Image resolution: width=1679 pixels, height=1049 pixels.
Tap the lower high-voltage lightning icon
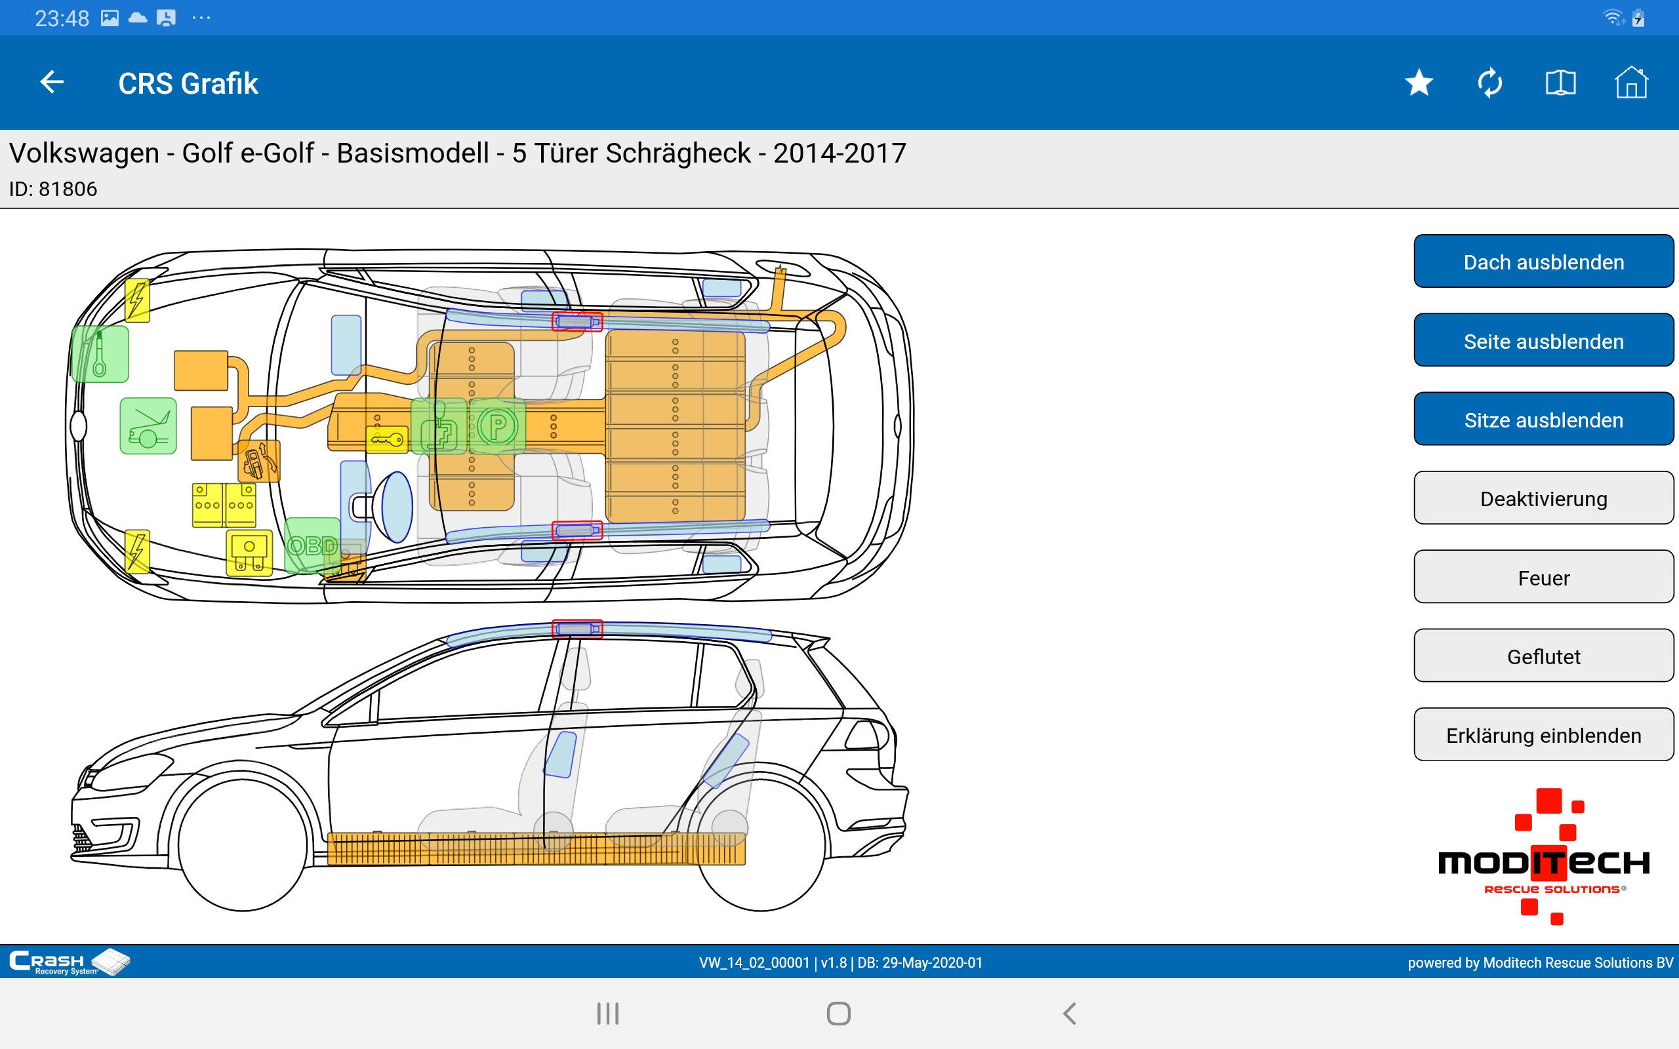136,551
